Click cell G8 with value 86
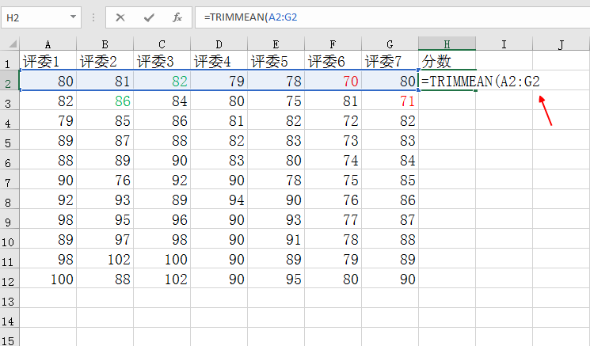590x346 pixels. 390,200
